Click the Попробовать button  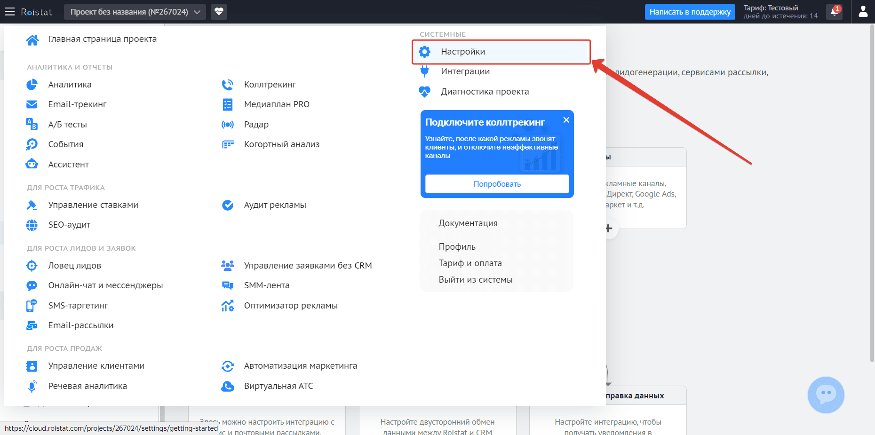[497, 184]
